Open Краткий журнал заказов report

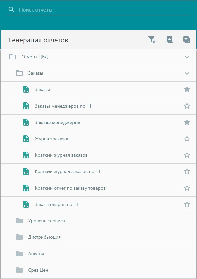pyautogui.click(x=99, y=155)
